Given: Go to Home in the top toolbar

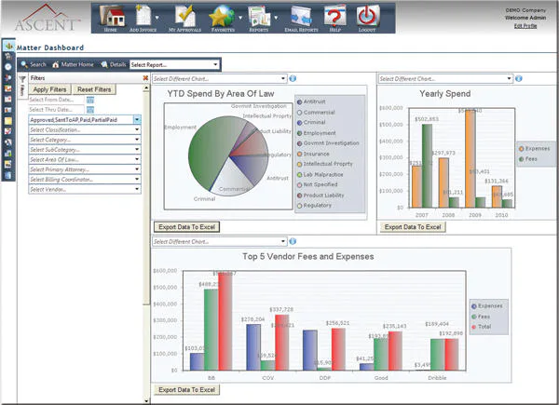Looking at the screenshot, I should pos(113,17).
